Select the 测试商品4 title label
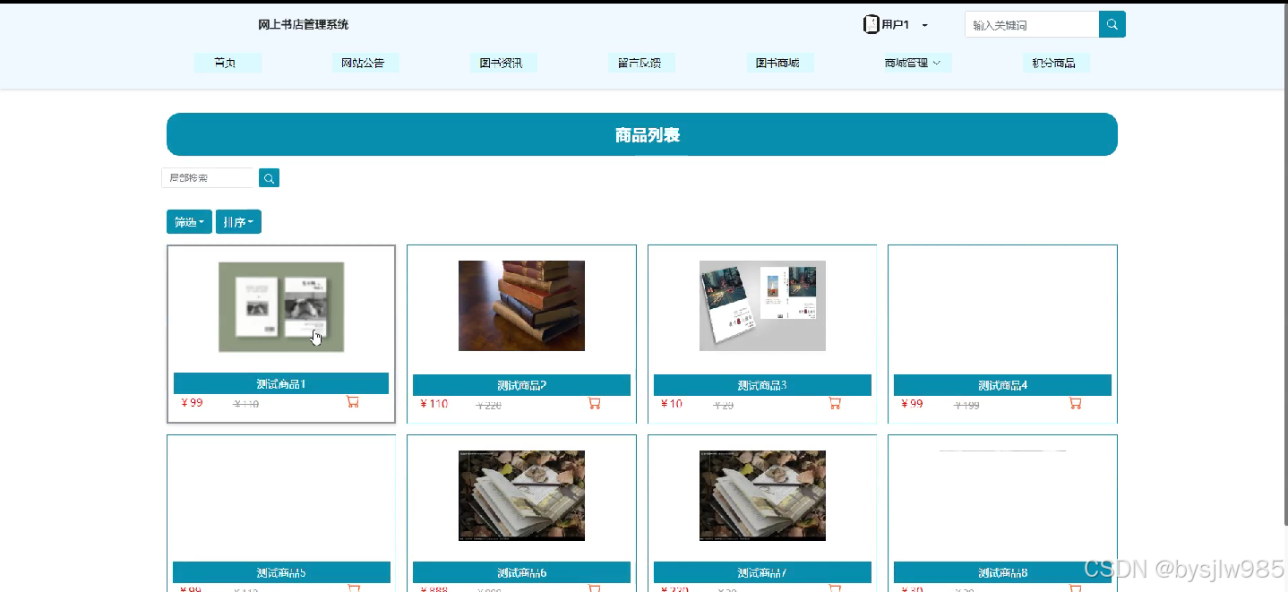 (x=1002, y=385)
